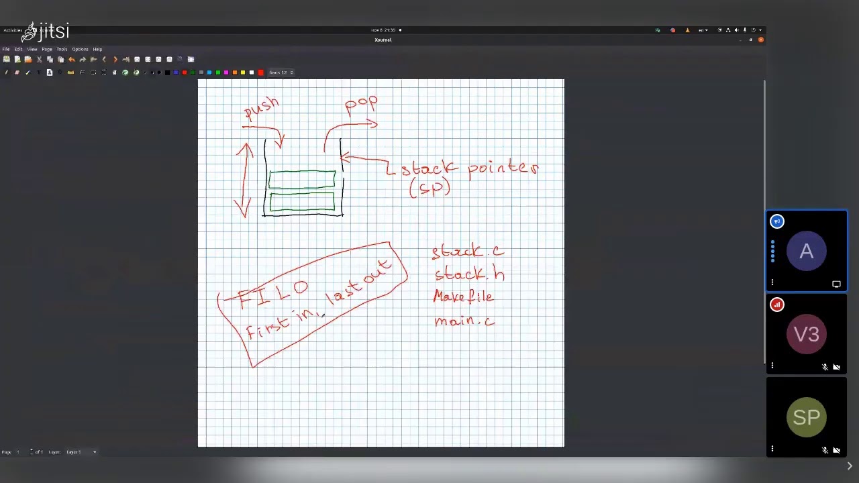Jump to last page icon

click(x=125, y=59)
